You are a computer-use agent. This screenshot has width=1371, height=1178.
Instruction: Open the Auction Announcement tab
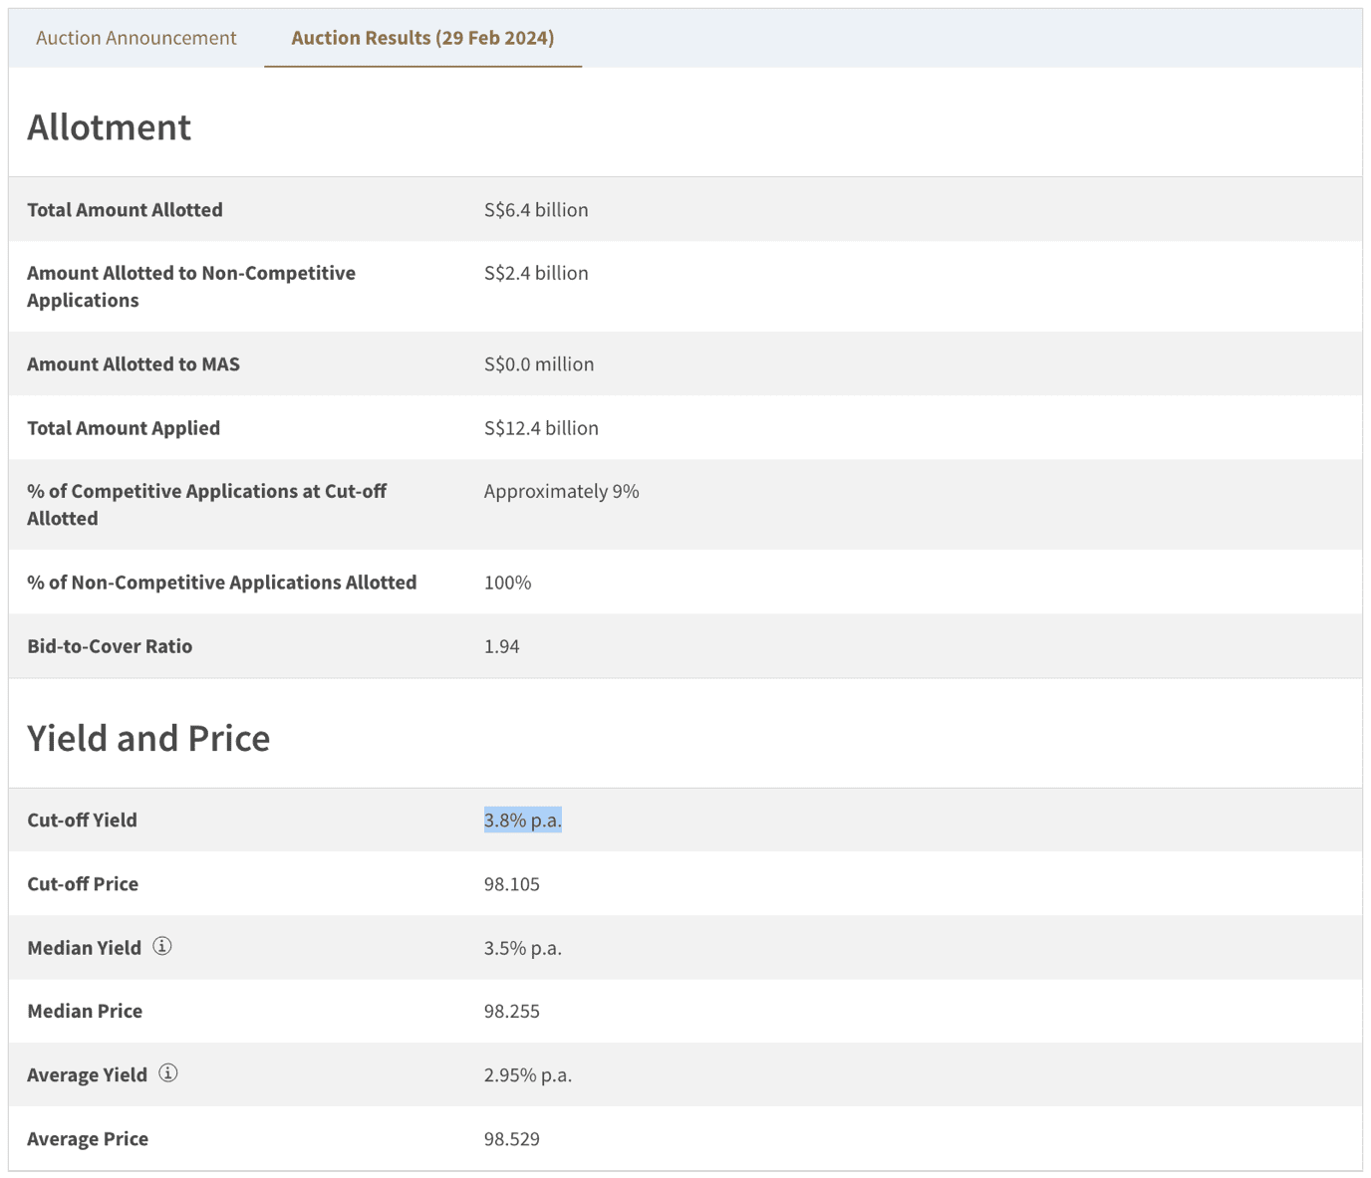137,38
